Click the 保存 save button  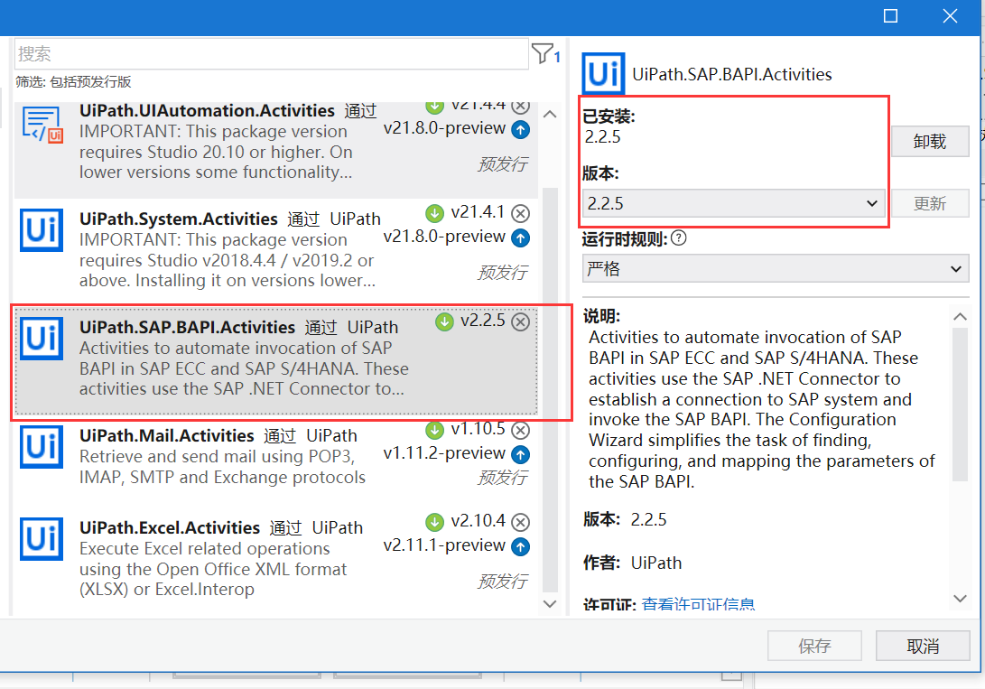[814, 646]
